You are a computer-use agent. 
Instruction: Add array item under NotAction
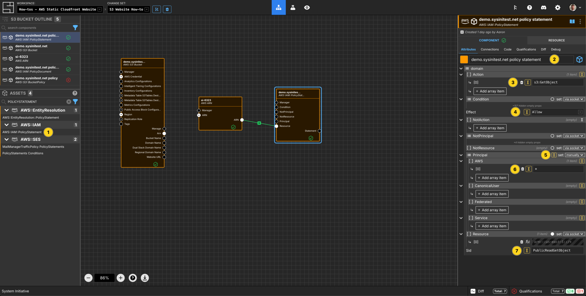pyautogui.click(x=490, y=128)
